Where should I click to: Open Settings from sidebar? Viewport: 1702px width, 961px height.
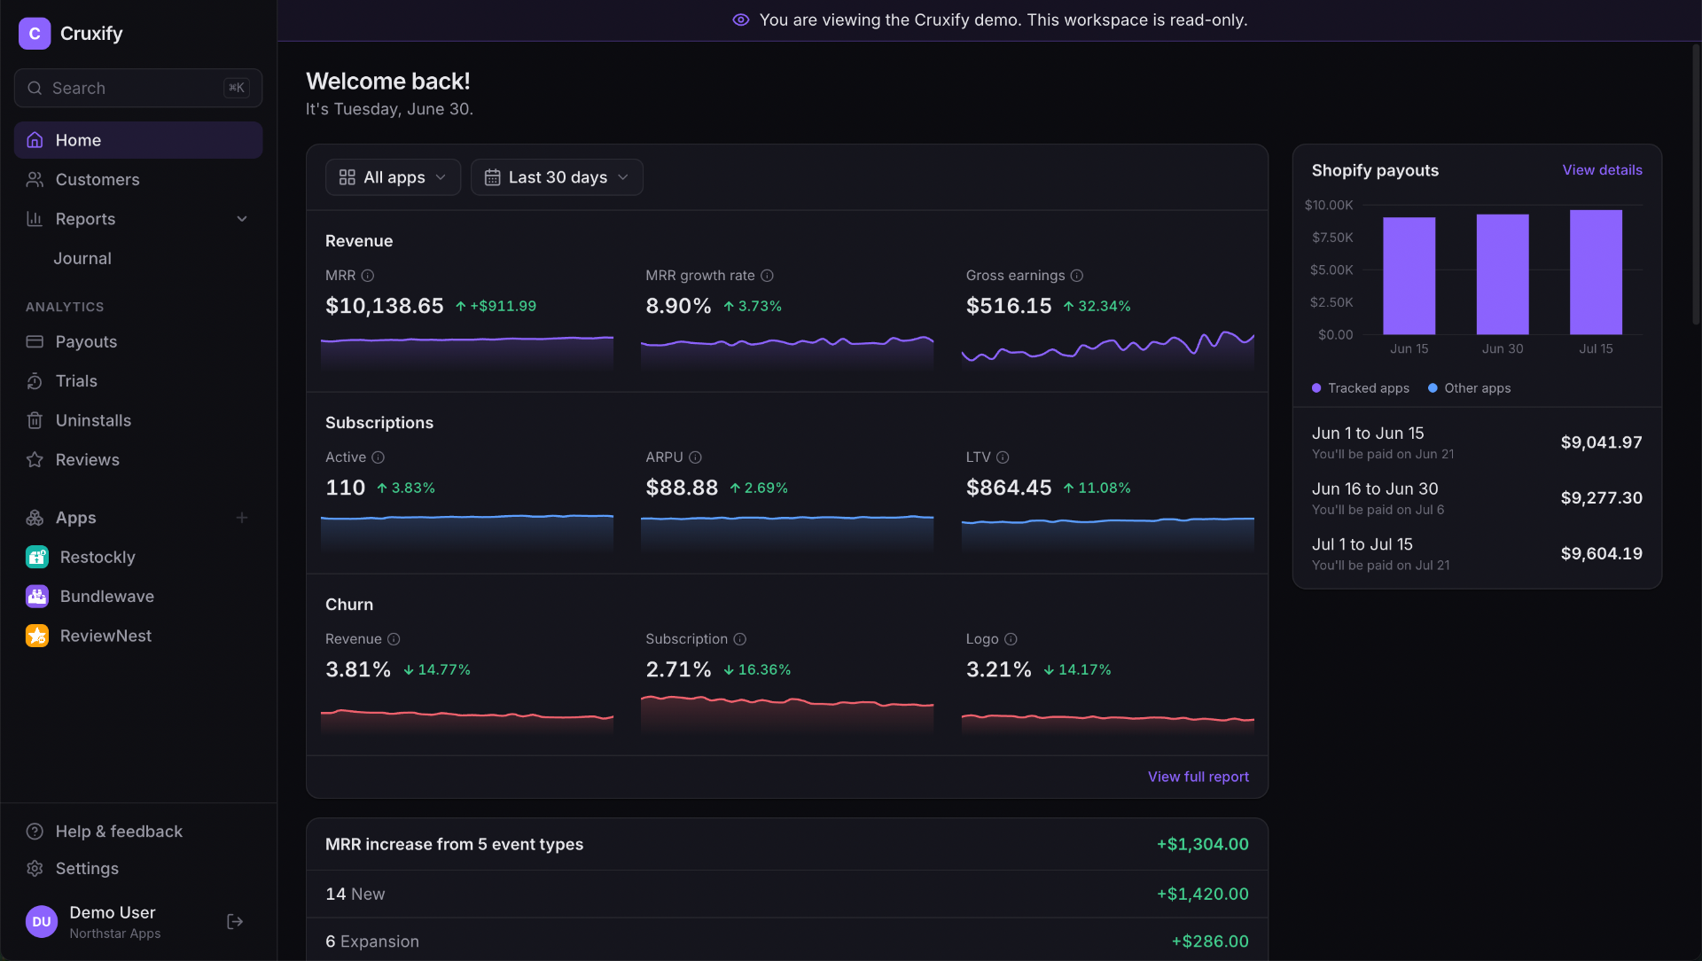point(138,869)
